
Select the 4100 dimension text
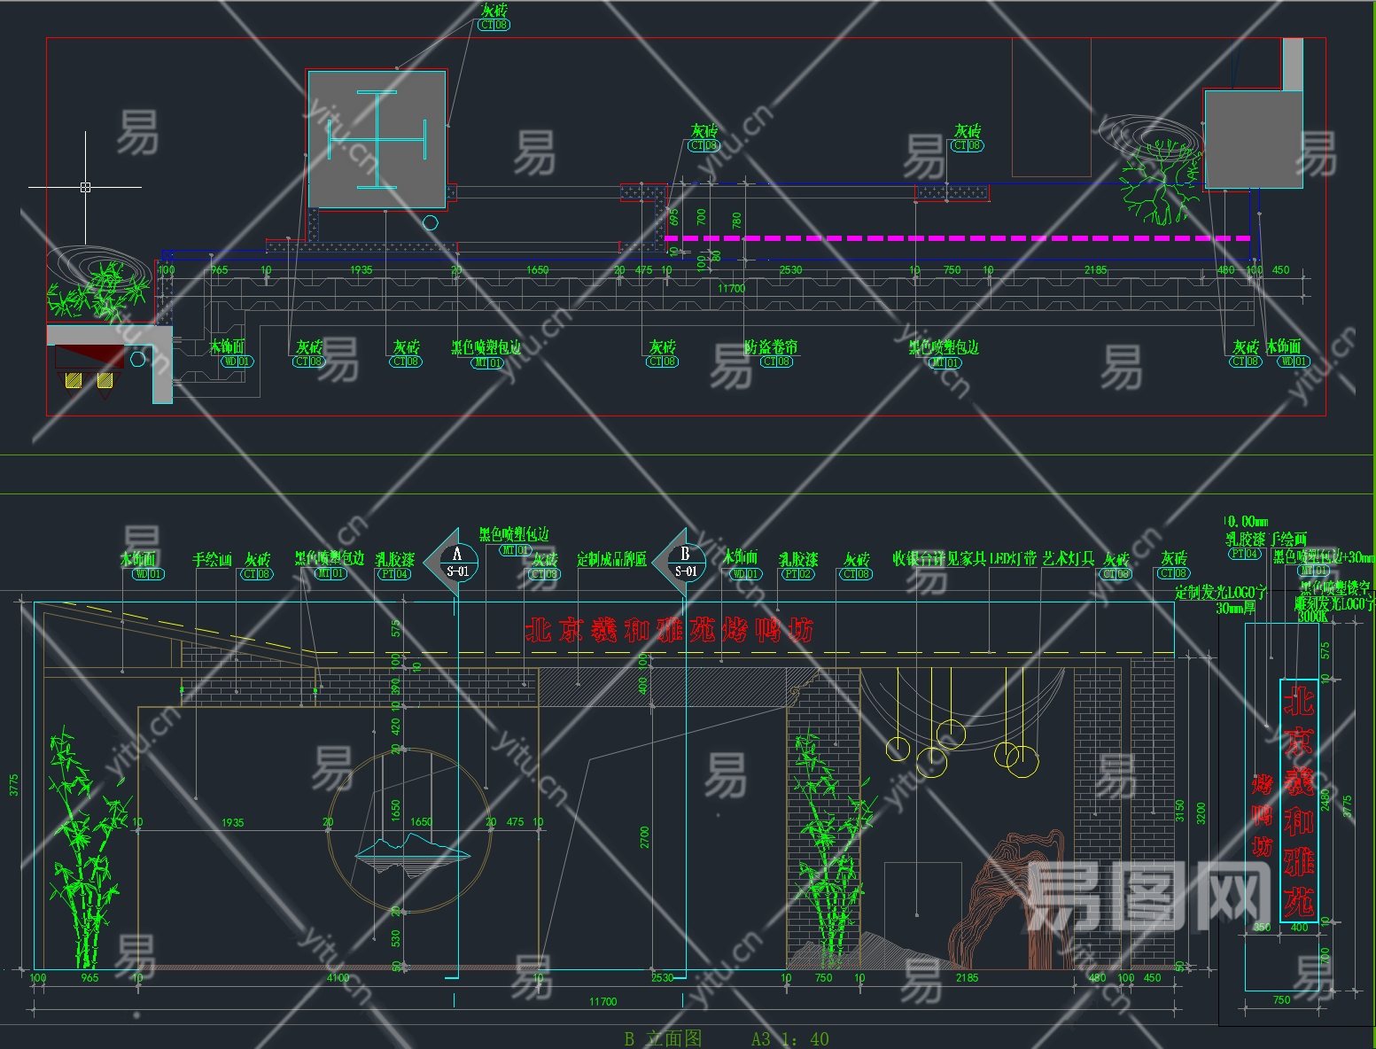click(338, 978)
